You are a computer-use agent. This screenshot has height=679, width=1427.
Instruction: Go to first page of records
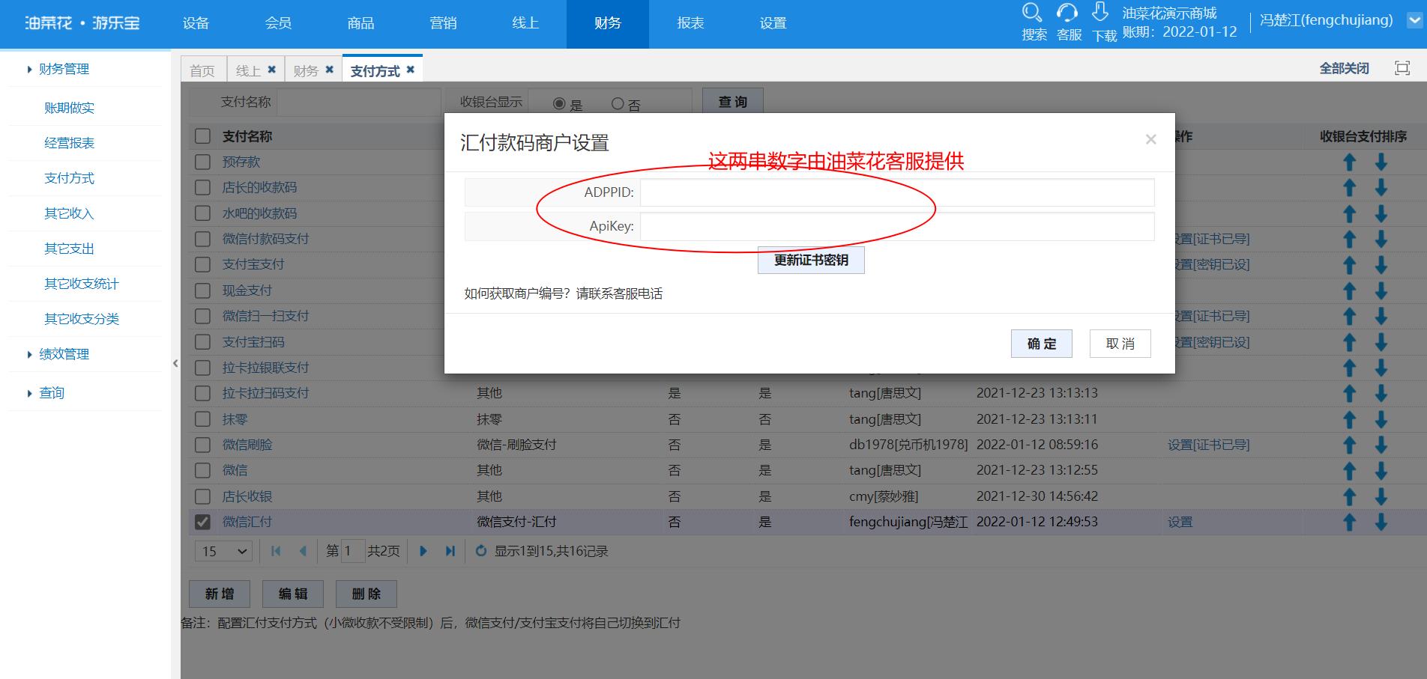click(x=276, y=551)
